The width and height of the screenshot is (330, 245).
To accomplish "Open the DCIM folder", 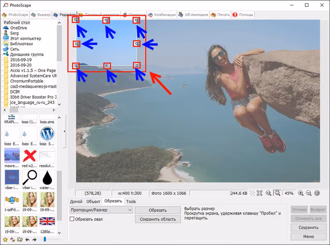I will tap(15, 92).
